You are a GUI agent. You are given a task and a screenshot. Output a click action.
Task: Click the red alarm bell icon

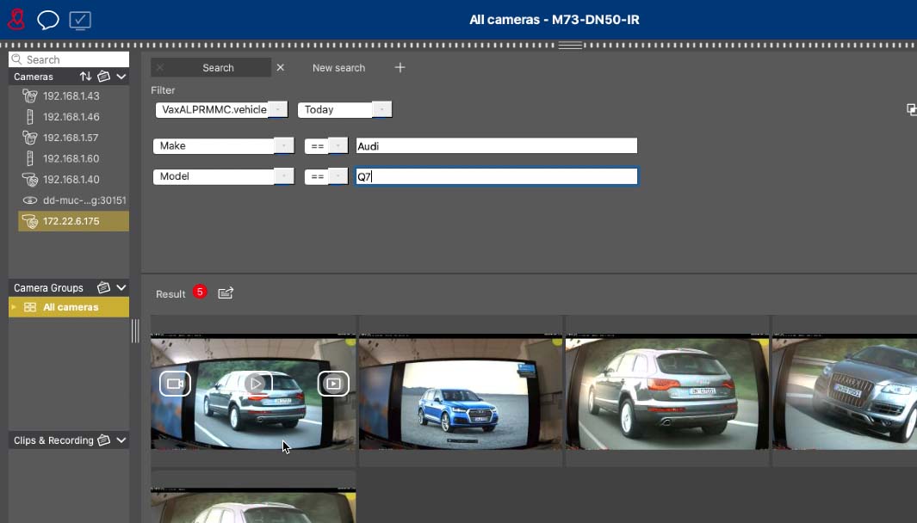16,19
